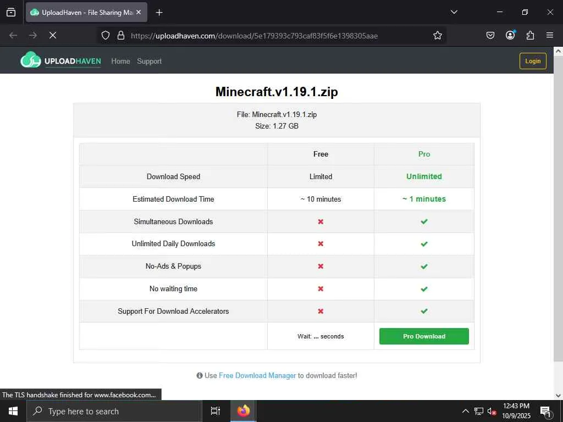Click the red X for No-Ads & Popups
Screen dimensions: 563x422
pyautogui.click(x=321, y=266)
